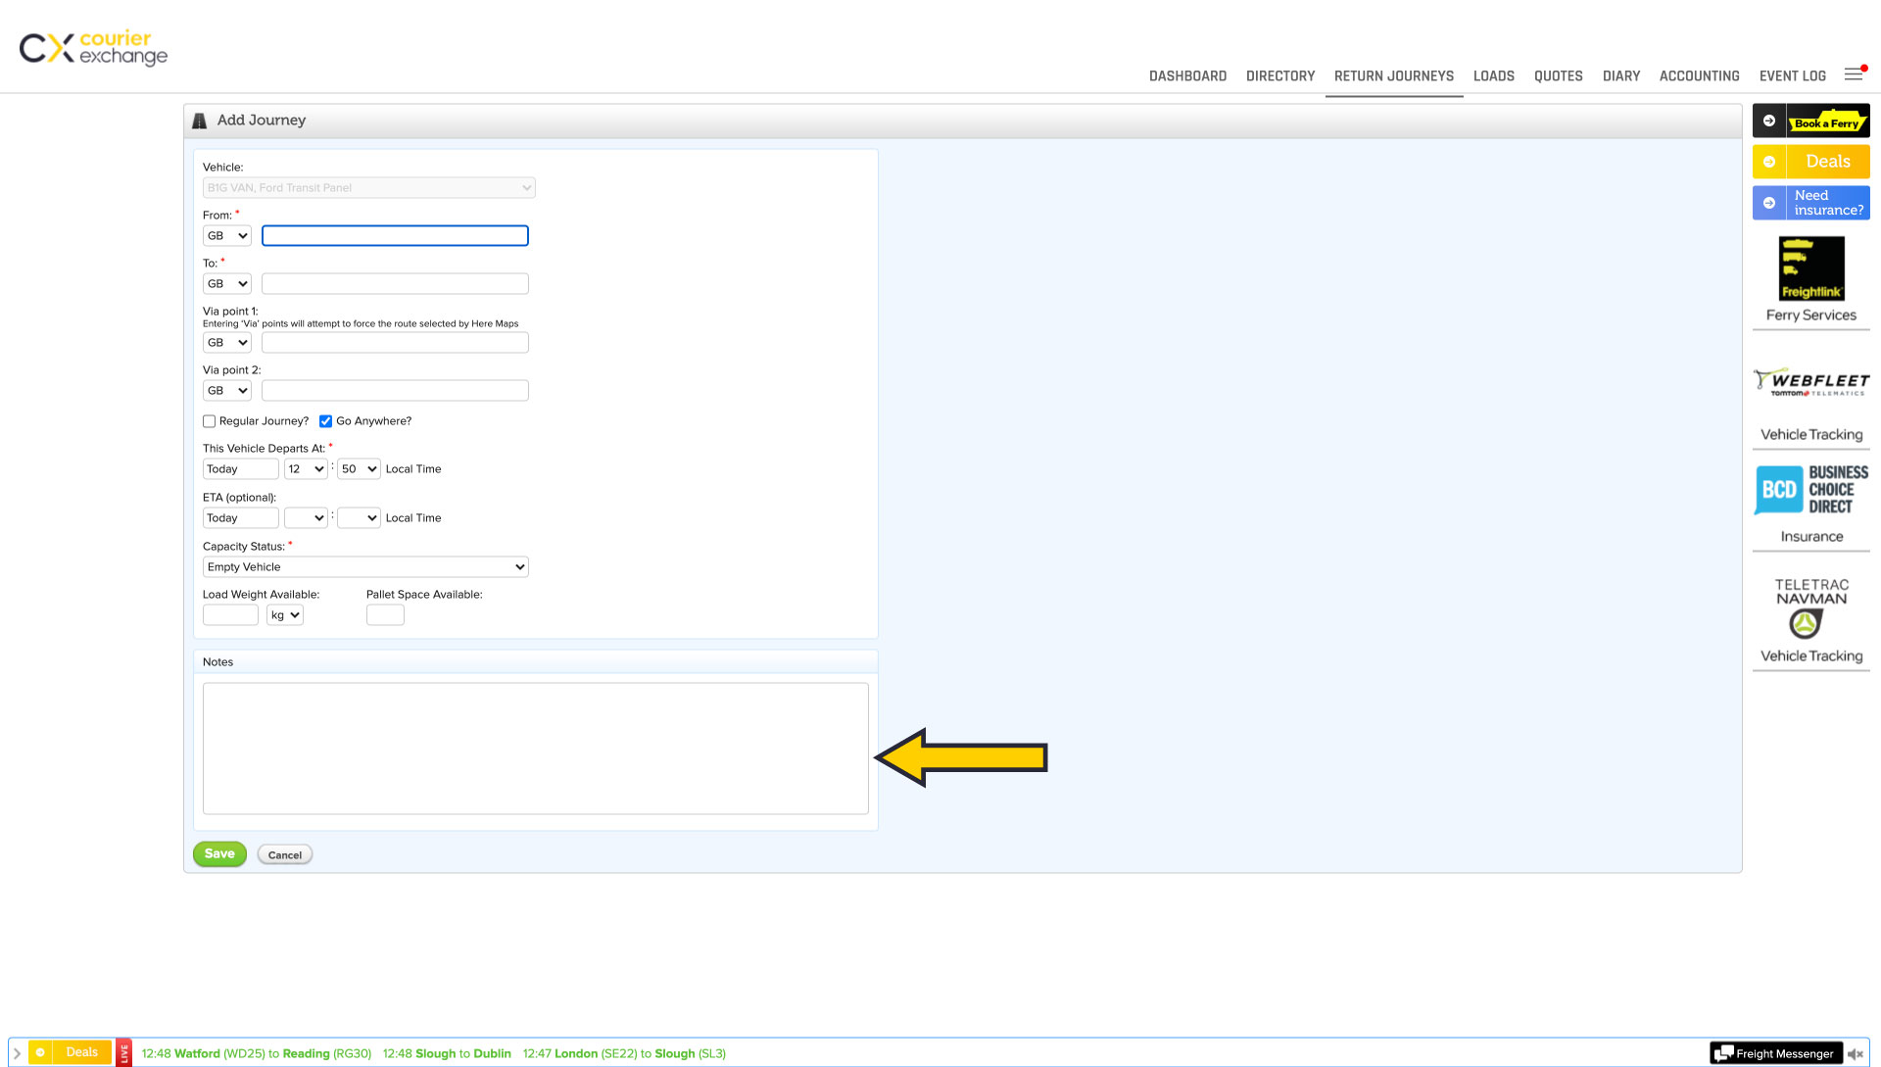Open the Dashboard menu item
Viewport: 1881px width, 1067px height.
pos(1187,76)
